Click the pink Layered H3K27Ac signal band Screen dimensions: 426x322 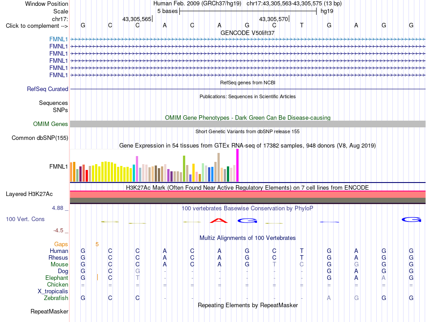click(x=248, y=195)
